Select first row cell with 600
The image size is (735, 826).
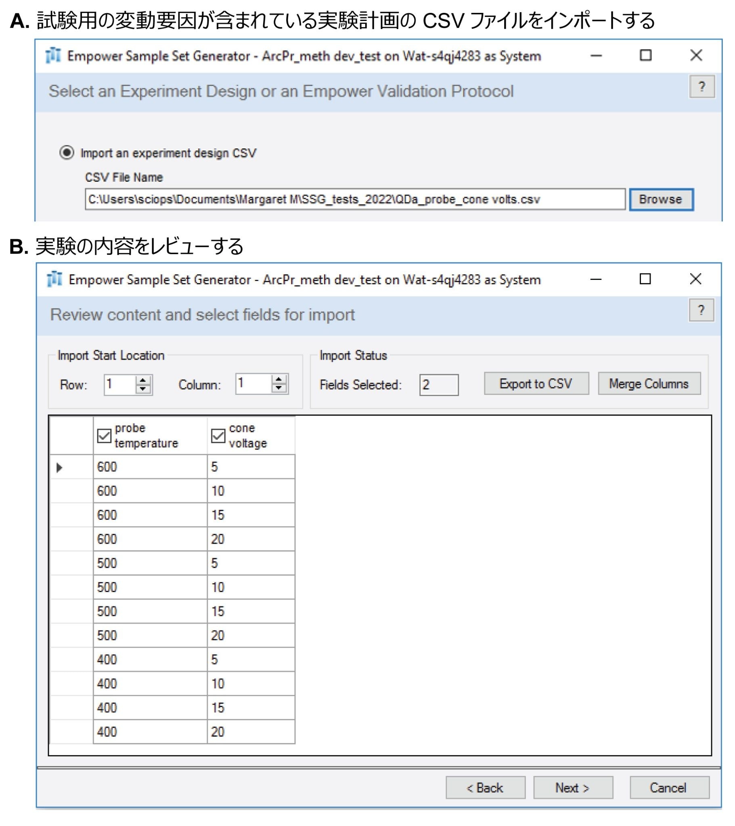pos(150,467)
